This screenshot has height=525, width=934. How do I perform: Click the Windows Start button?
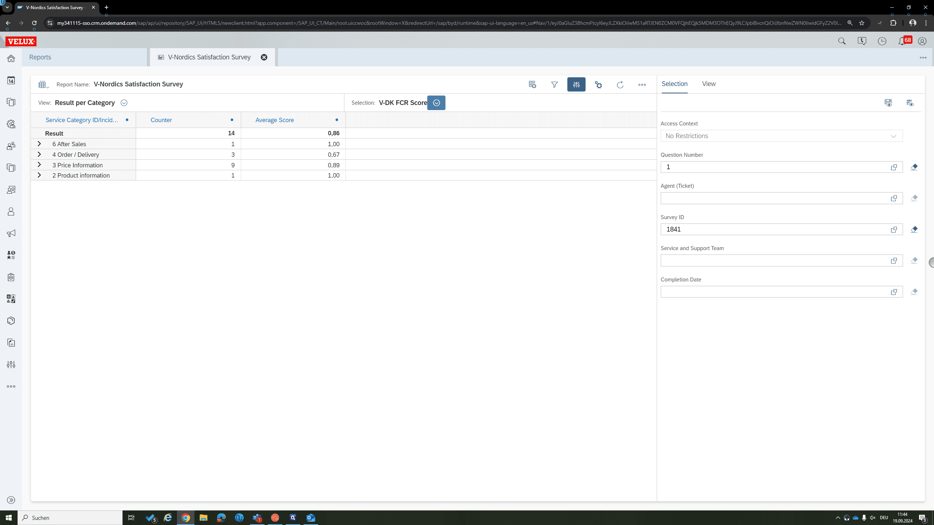click(x=9, y=518)
